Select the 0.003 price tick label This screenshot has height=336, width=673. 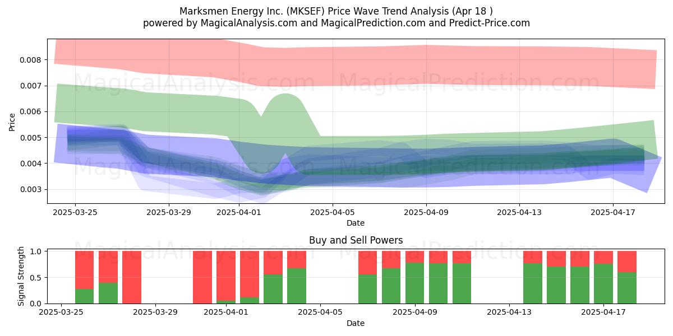31,189
